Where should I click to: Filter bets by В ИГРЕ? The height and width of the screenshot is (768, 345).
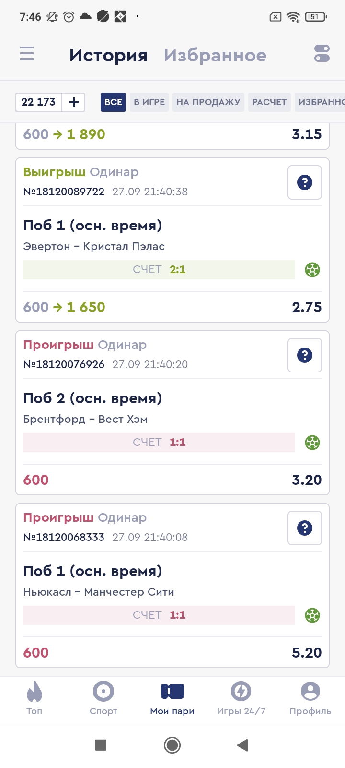point(149,102)
